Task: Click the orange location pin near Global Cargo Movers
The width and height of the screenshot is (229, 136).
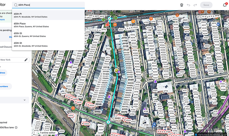Action: (x=133, y=22)
